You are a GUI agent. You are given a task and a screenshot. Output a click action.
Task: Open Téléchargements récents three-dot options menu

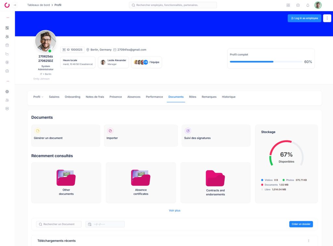[x=309, y=241]
